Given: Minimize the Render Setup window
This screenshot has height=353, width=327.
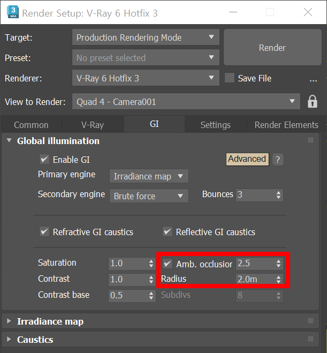Looking at the screenshot, I should point(233,12).
